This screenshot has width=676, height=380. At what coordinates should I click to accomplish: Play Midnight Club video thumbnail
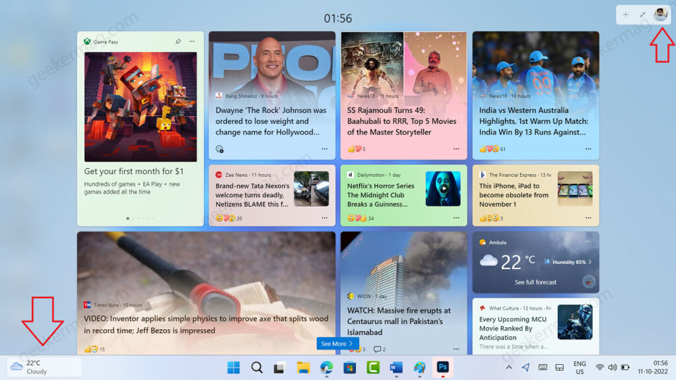(x=443, y=189)
